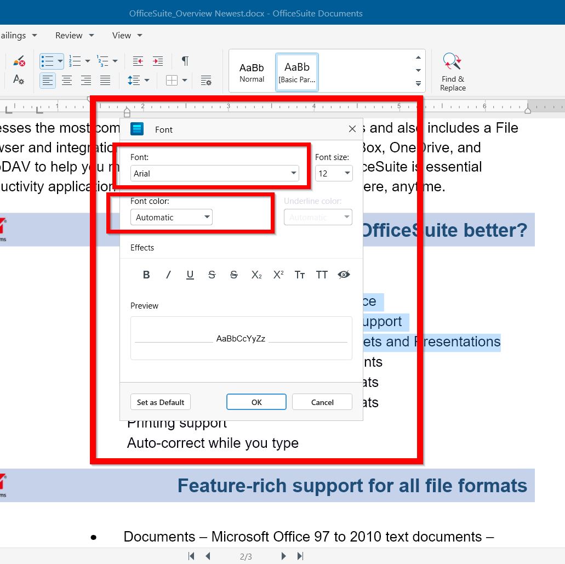Screen dimensions: 565x564
Task: Increase the paragraph indent
Action: tap(158, 61)
